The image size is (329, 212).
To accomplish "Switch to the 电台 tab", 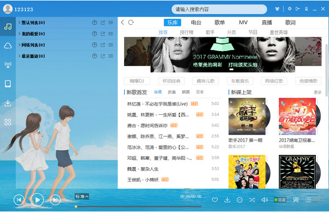I will coord(196,23).
